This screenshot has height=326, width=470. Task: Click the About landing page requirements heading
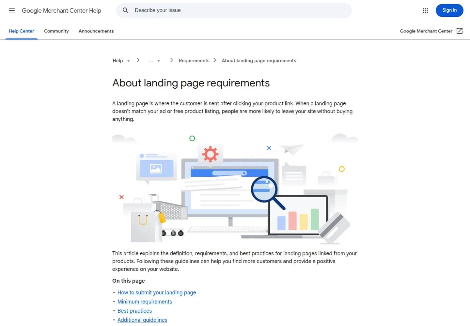[191, 83]
